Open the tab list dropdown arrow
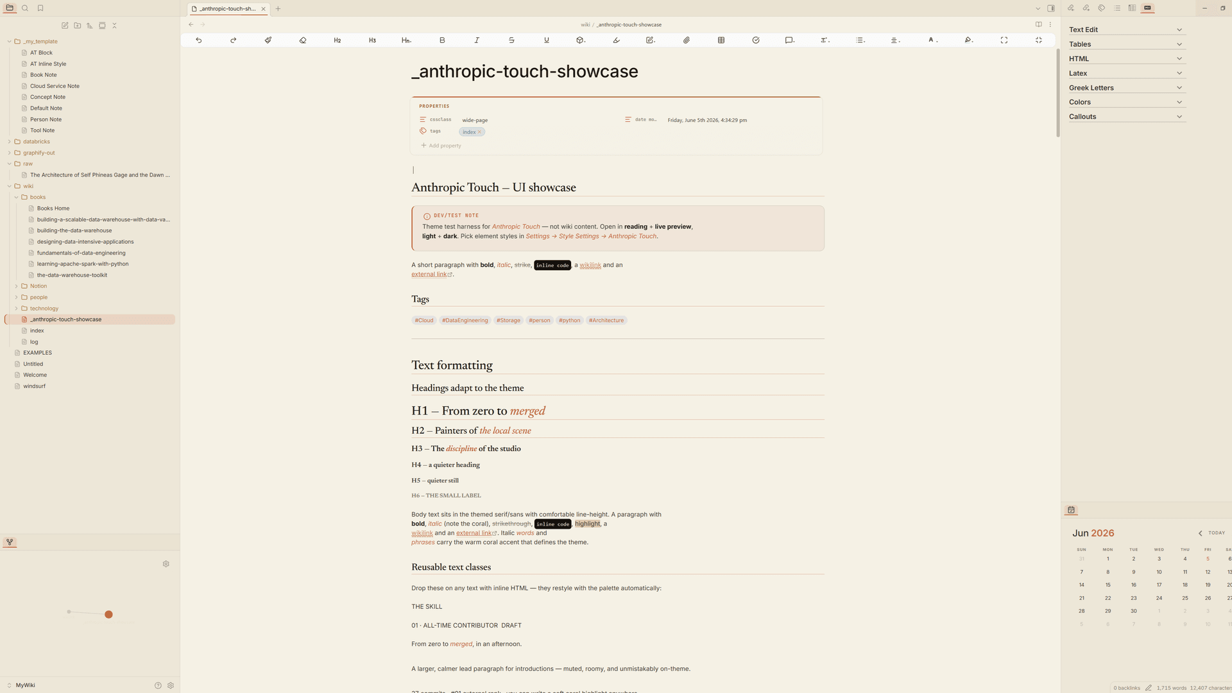1232x693 pixels. [x=1038, y=8]
